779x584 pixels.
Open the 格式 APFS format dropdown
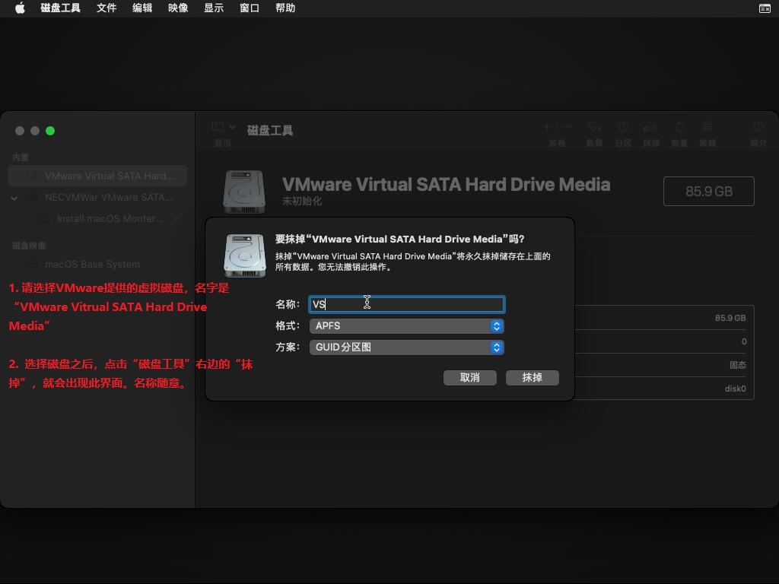click(406, 326)
